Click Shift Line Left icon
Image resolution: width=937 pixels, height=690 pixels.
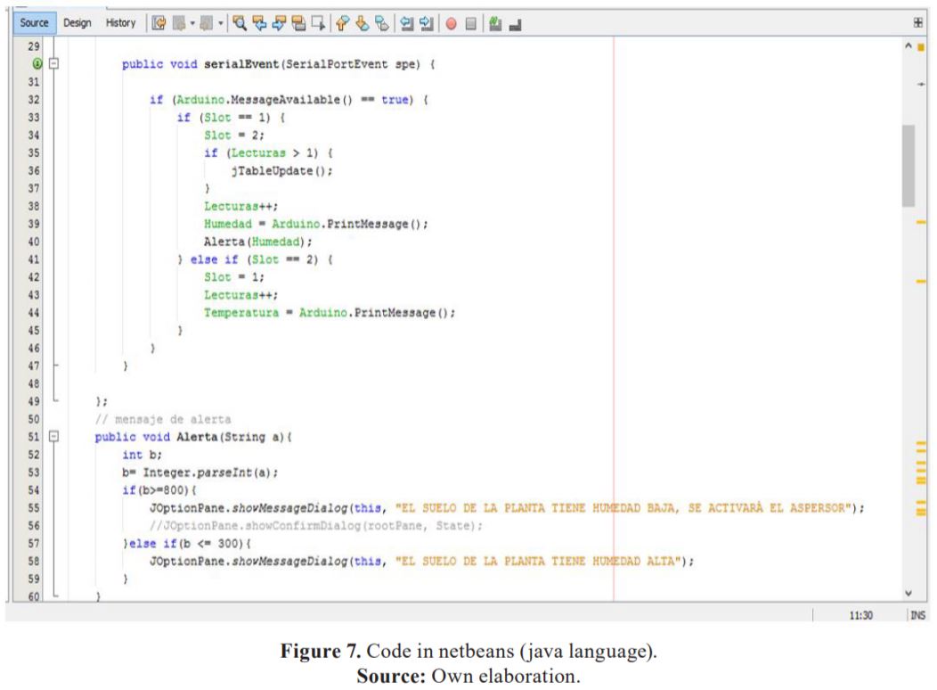click(x=407, y=23)
